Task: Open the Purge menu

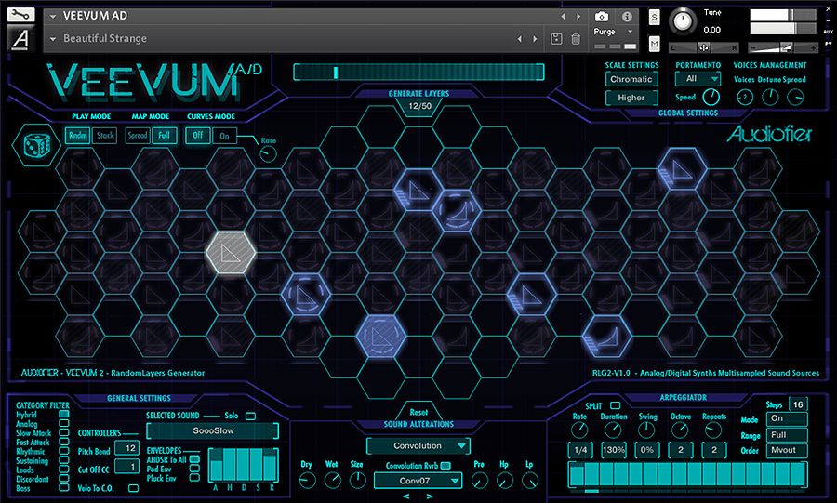Action: tap(614, 32)
